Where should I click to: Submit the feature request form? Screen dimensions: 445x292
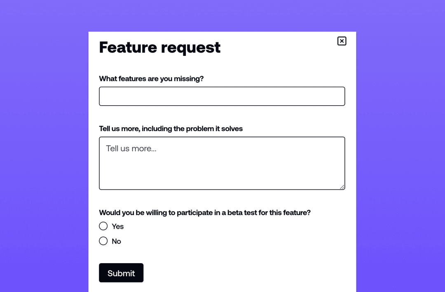121,273
